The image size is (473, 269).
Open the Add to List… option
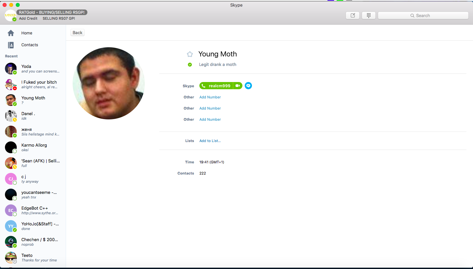pyautogui.click(x=210, y=141)
